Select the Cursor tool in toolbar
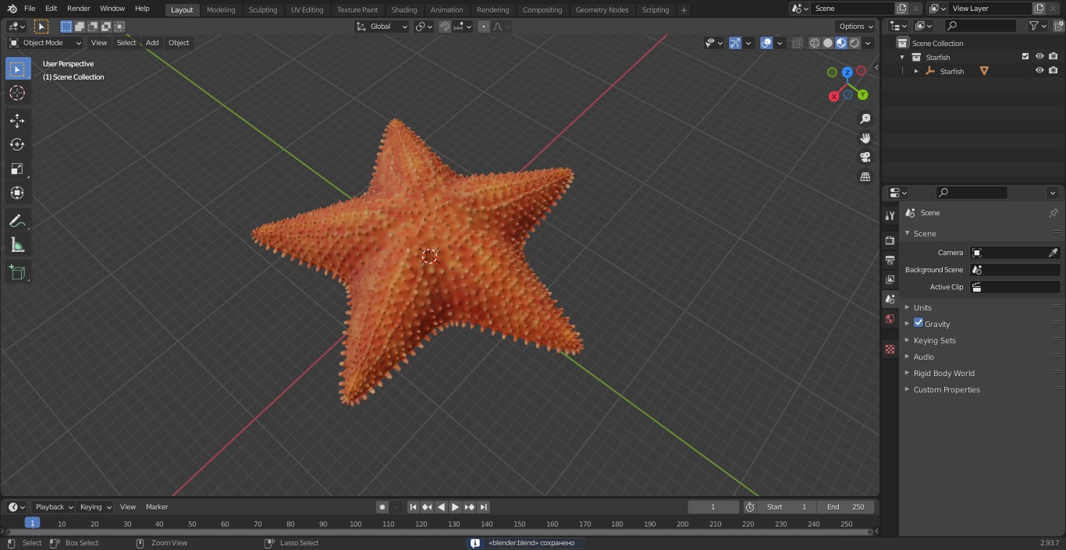 pyautogui.click(x=17, y=93)
